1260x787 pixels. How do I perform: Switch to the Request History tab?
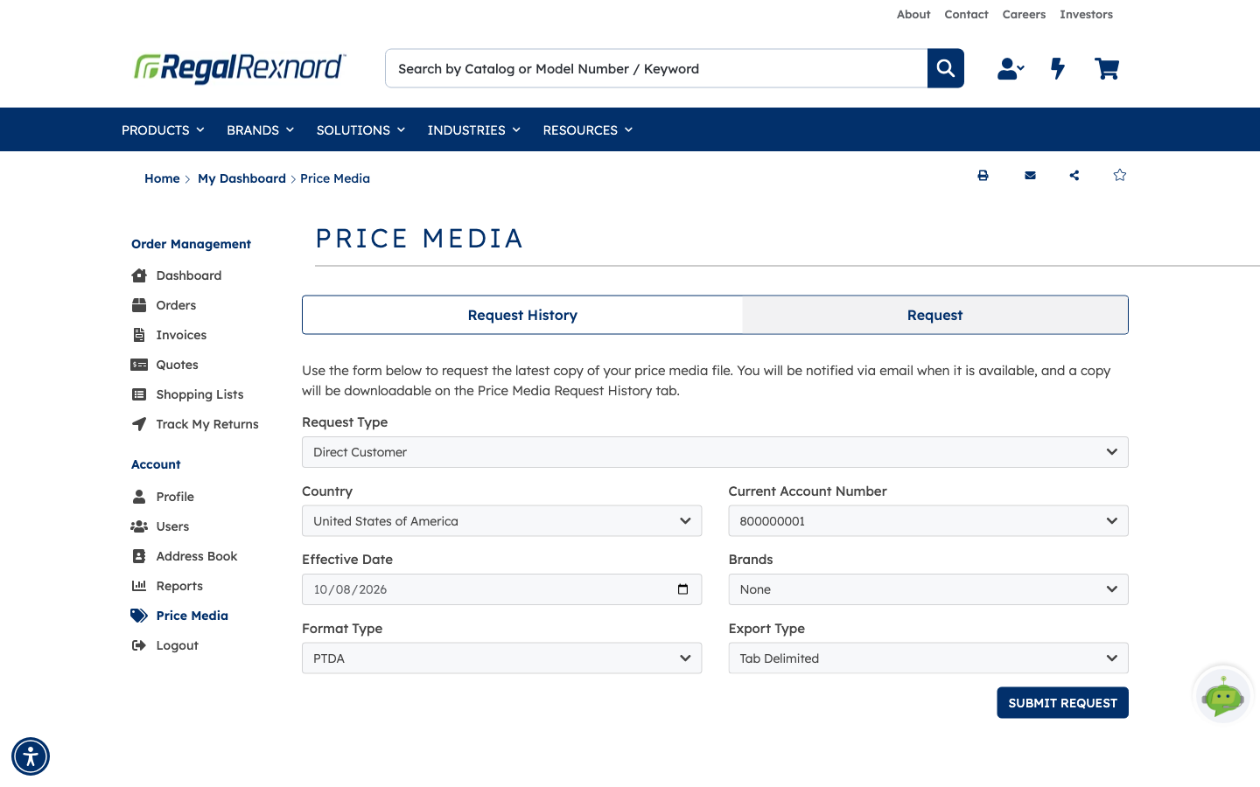click(x=522, y=315)
